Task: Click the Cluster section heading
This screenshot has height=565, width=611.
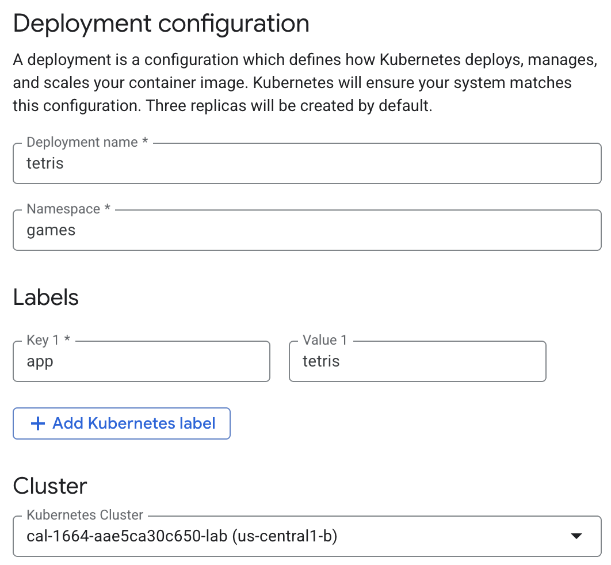Action: click(x=50, y=486)
